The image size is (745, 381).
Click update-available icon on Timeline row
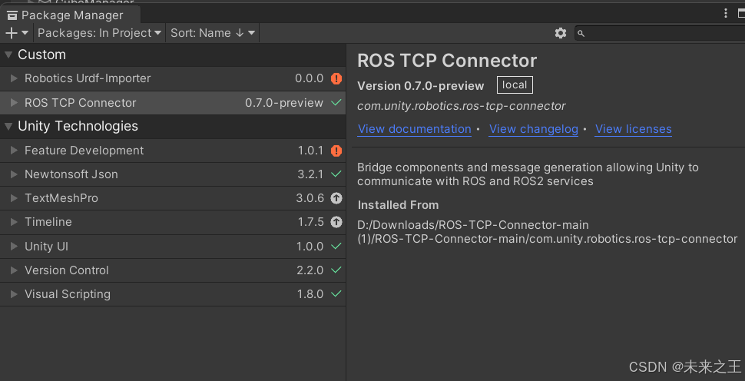[336, 222]
